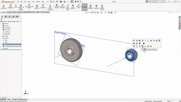Click Take Snapshot
The height and width of the screenshot is (102, 181).
tap(96, 7)
